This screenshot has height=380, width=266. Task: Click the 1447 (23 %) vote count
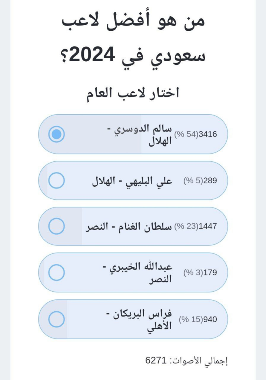pos(195,226)
